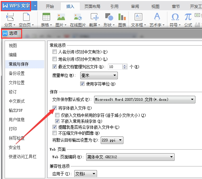
Task: Expand the 表格 dropdown arrow
Action: click(51, 25)
